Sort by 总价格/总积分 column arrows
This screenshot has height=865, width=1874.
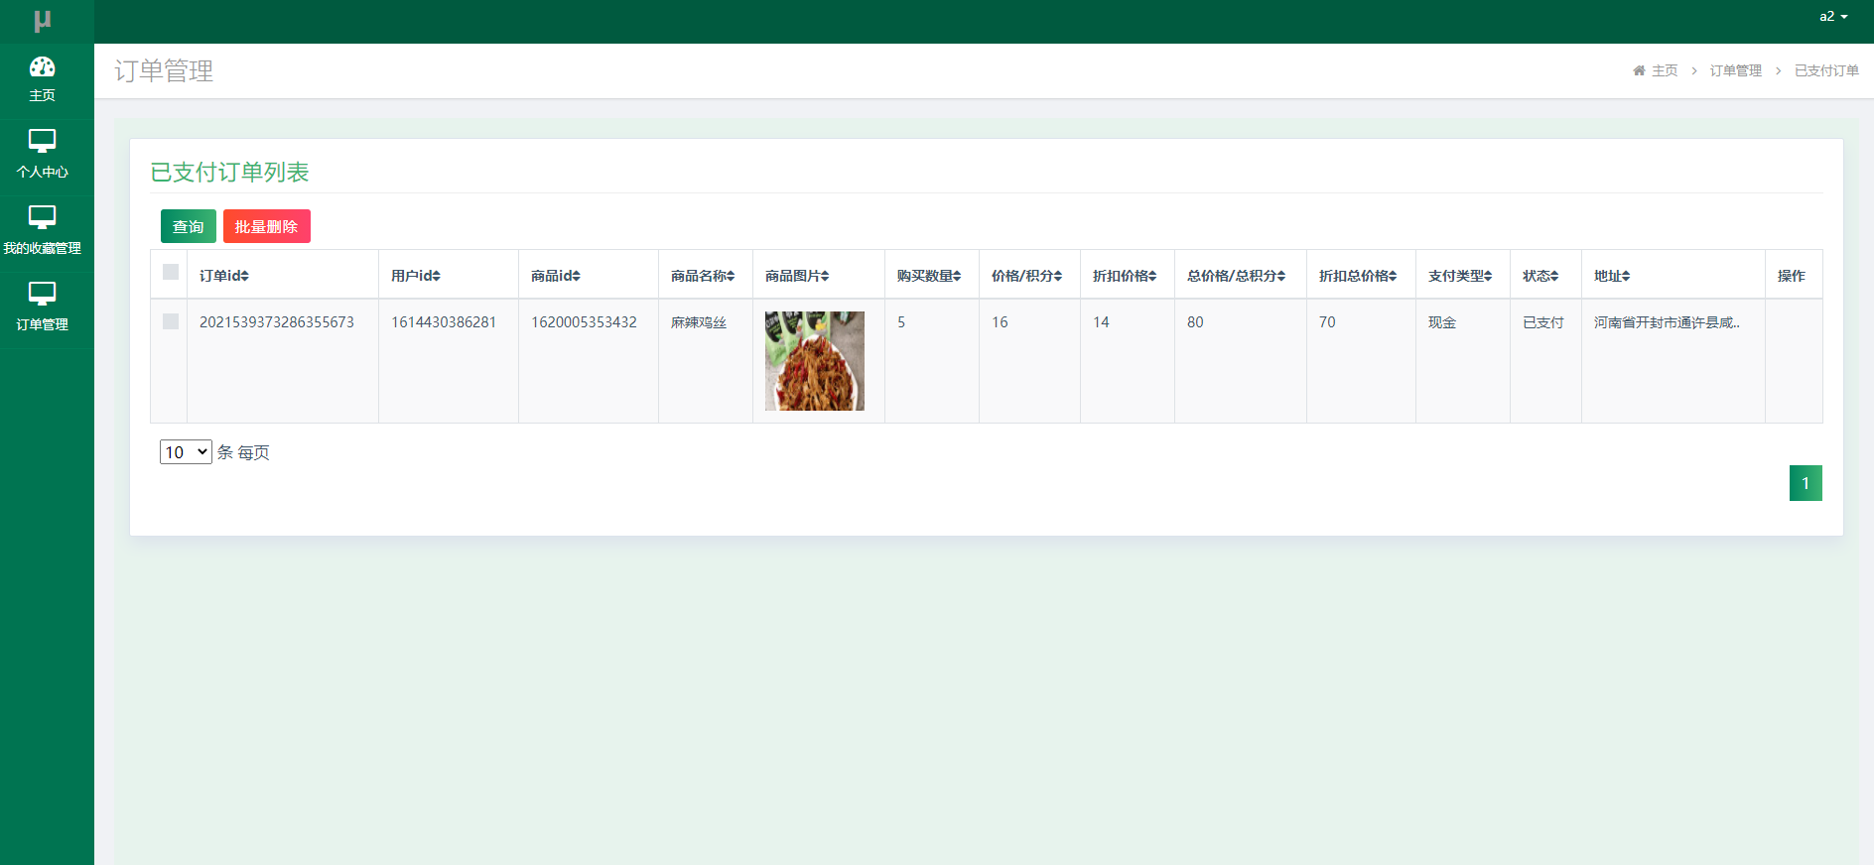click(1281, 276)
